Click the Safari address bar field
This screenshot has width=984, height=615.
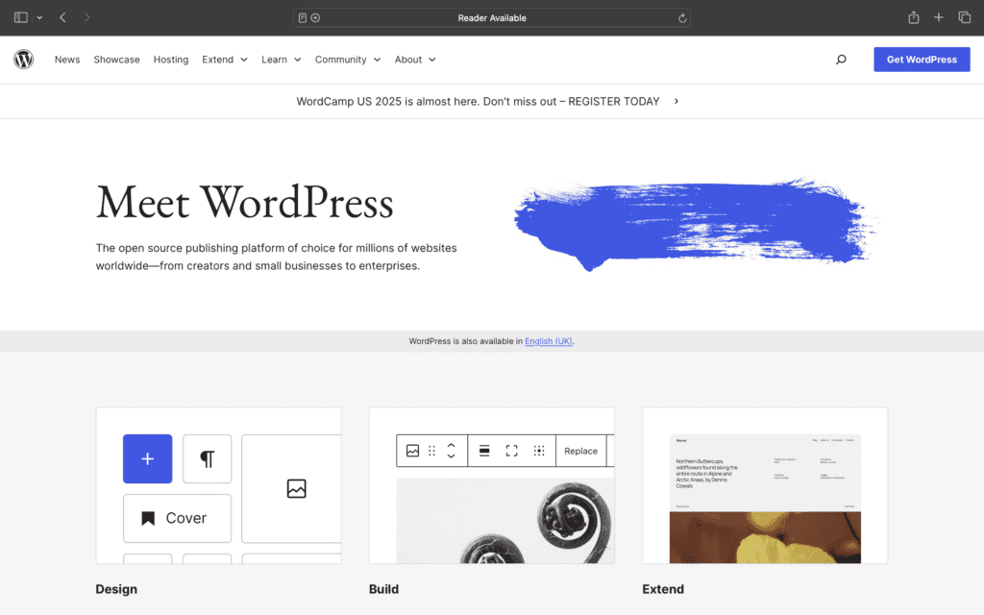pos(492,18)
